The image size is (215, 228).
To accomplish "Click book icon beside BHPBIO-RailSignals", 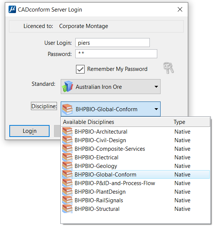I will 67,200.
